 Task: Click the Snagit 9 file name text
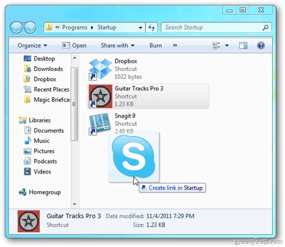[x=125, y=116]
